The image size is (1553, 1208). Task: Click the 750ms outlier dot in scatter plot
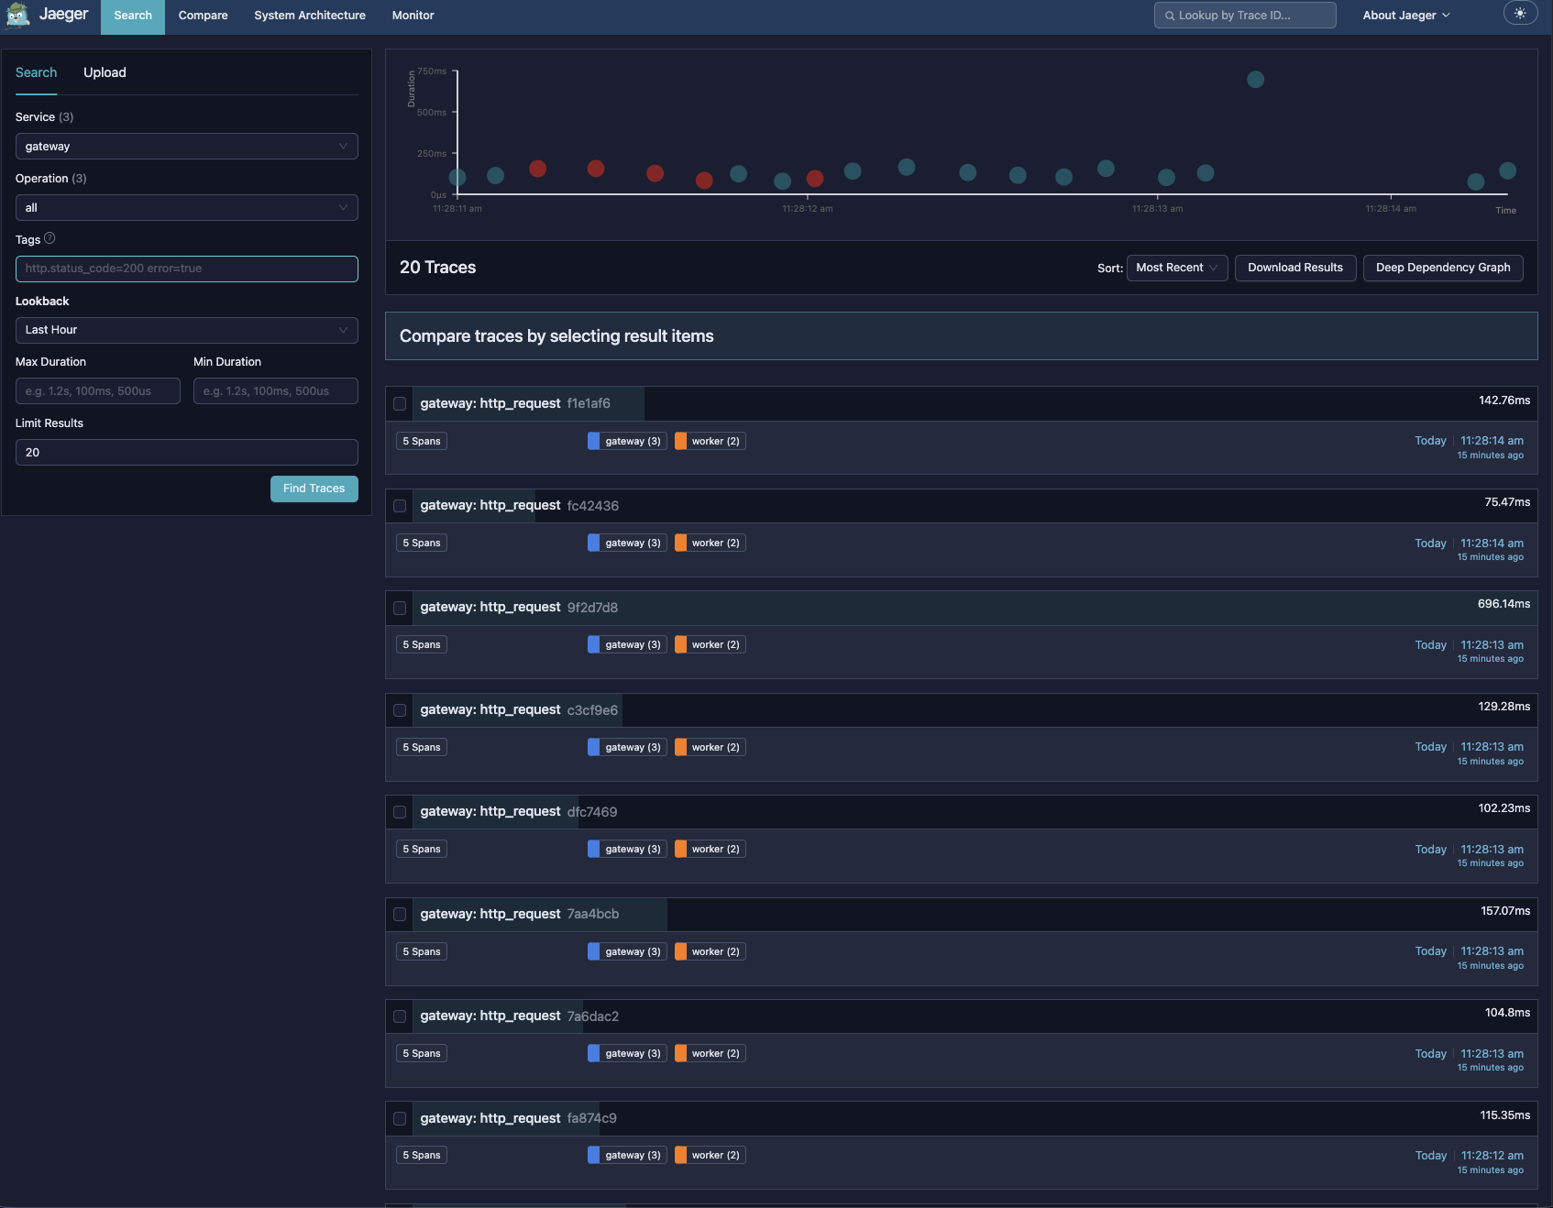pyautogui.click(x=1255, y=80)
